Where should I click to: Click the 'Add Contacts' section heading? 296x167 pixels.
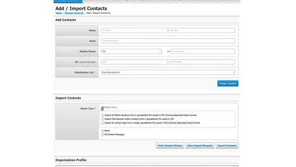66,20
